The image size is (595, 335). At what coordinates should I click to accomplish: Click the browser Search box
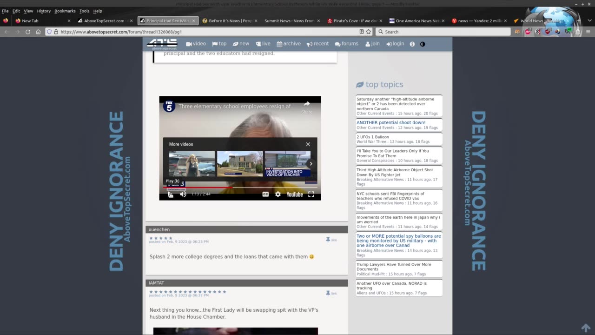(x=443, y=32)
